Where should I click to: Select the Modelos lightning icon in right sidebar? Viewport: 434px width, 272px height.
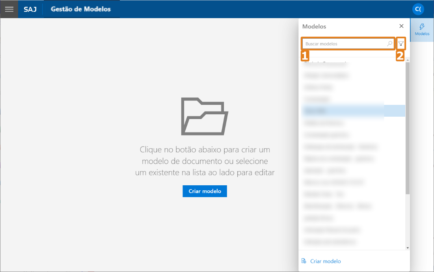(x=421, y=26)
